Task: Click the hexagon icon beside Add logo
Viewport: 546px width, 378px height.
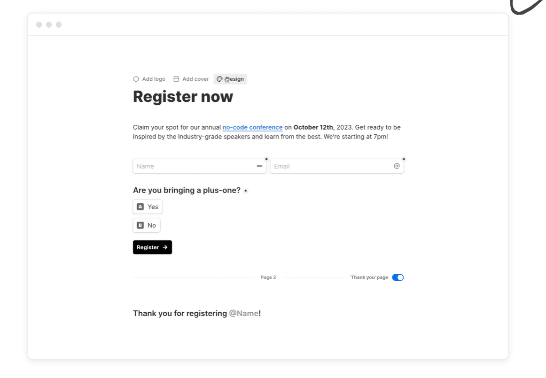Action: 136,79
